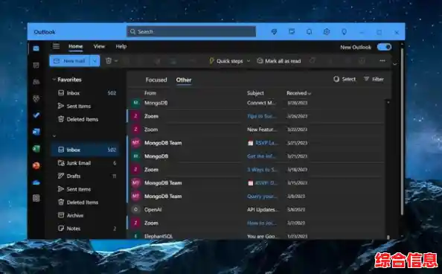The width and height of the screenshot is (442, 274).
Task: Click the premium diamond icon in title bar
Action: [x=274, y=32]
